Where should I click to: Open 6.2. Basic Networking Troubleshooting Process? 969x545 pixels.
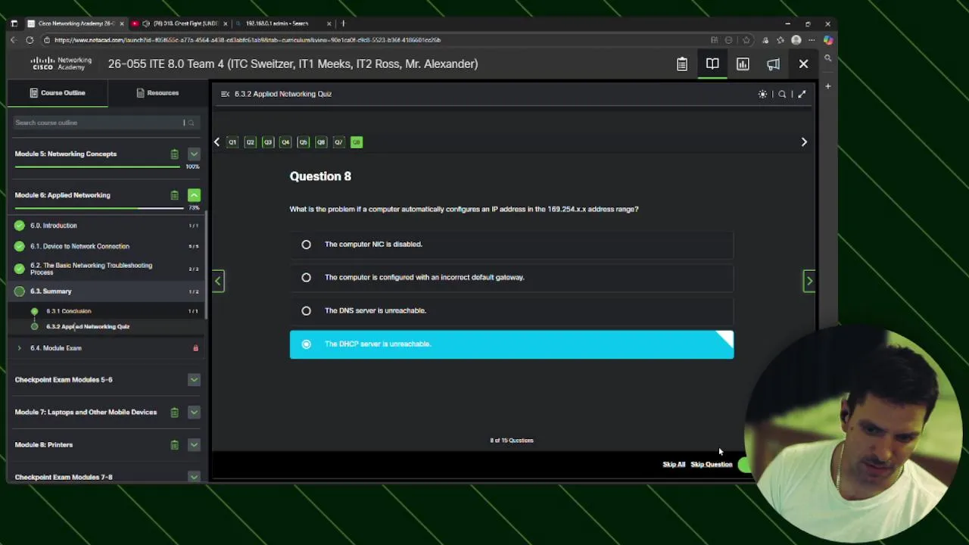[x=106, y=269]
